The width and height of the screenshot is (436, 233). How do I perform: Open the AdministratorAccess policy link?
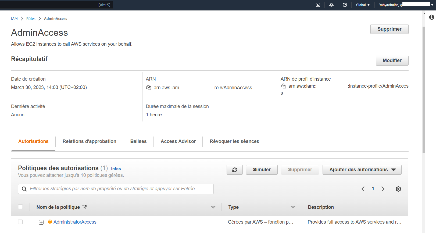[75, 222]
